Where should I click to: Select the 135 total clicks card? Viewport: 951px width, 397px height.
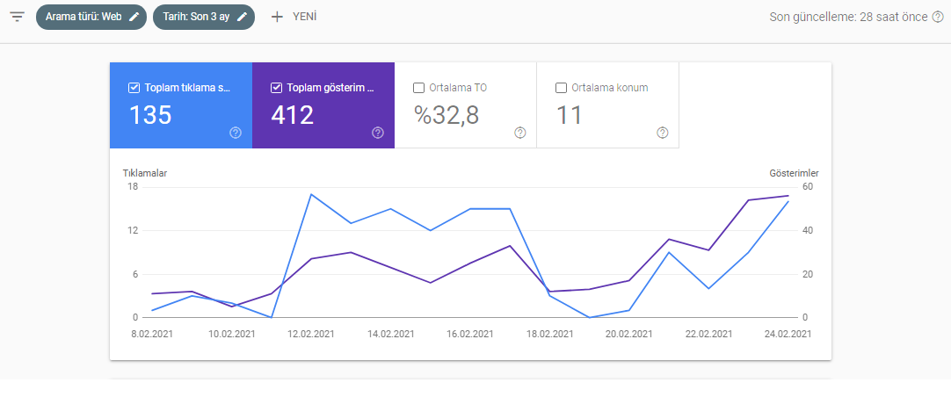[181, 105]
